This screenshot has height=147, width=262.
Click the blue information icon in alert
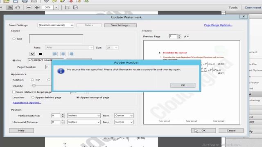coord(61,71)
